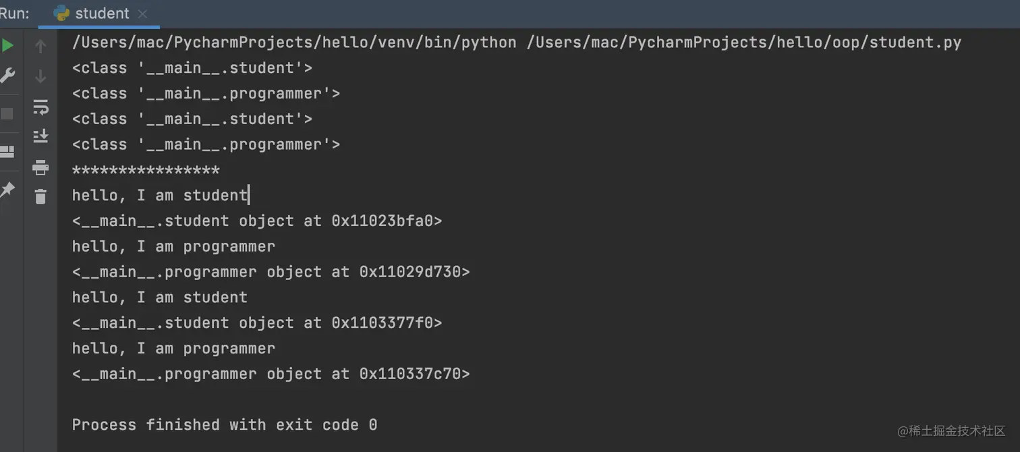1020x452 pixels.
Task: Close the student run tab
Action: click(142, 13)
